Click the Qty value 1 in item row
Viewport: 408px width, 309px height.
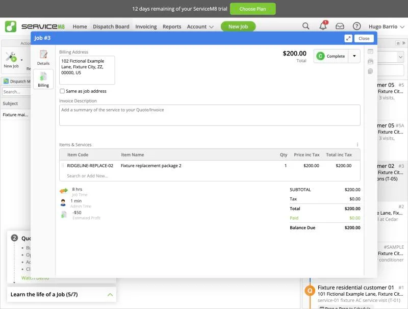(x=286, y=166)
